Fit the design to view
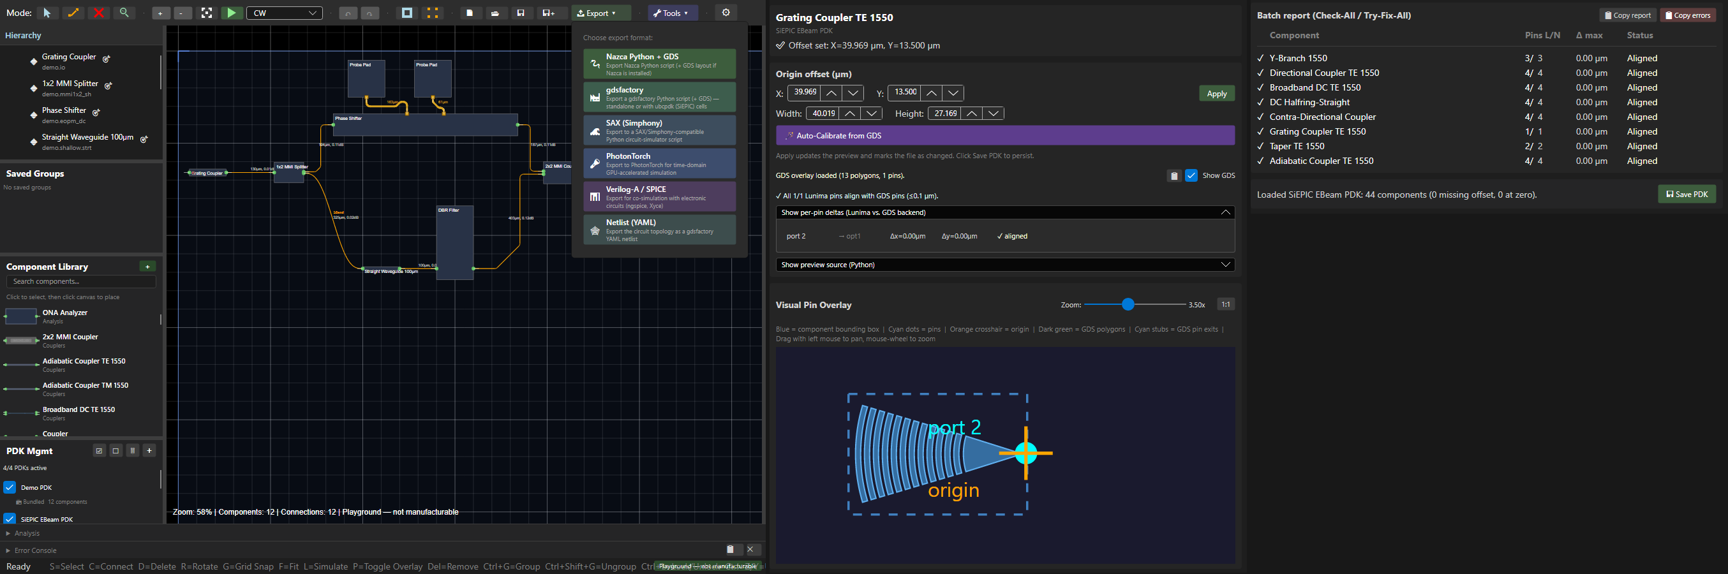This screenshot has height=574, width=1728. 207,13
